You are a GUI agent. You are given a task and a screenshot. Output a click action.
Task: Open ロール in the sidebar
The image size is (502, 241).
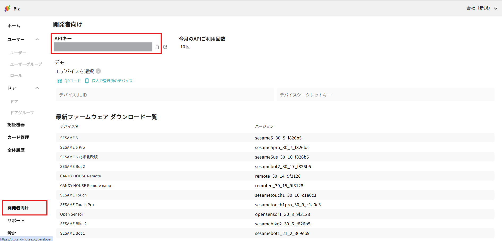click(x=16, y=75)
